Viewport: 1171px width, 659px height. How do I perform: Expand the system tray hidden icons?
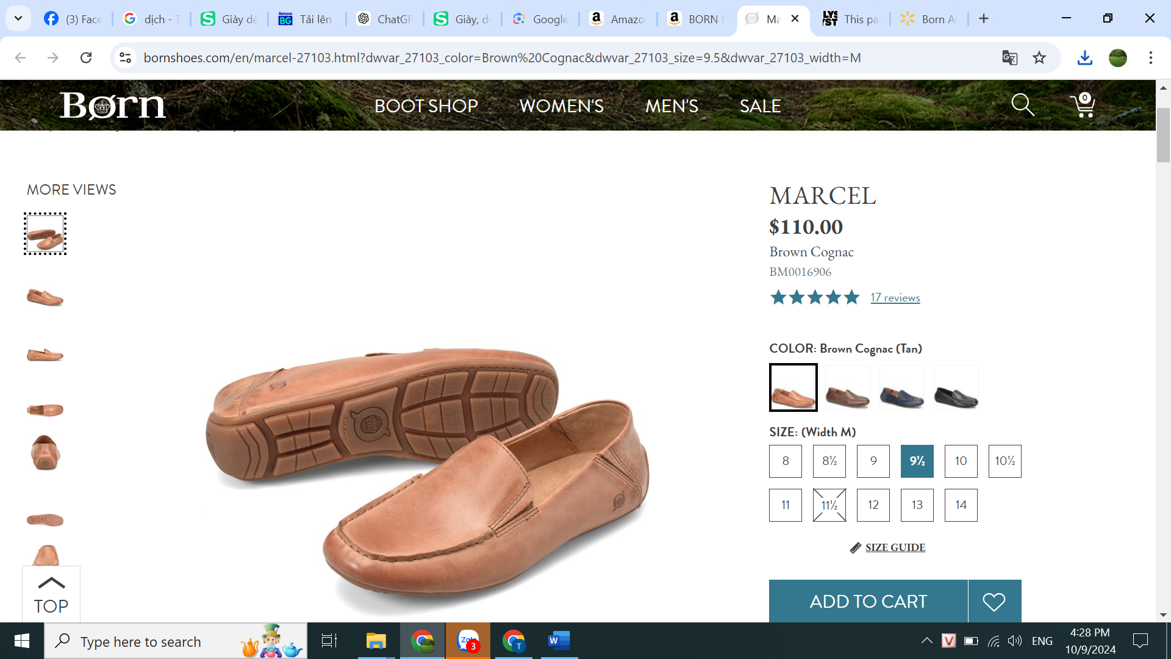[x=926, y=641]
